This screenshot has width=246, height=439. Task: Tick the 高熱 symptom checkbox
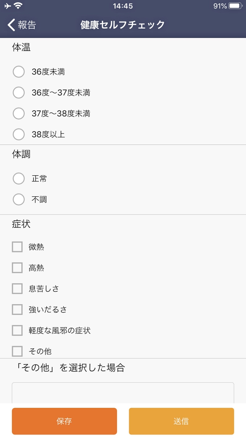pos(17,268)
